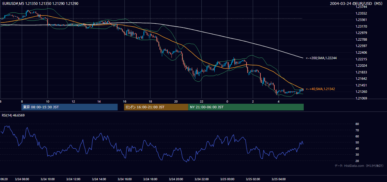
Task: Click the 3/24 20:00 time axis label
Action: tap(176, 179)
